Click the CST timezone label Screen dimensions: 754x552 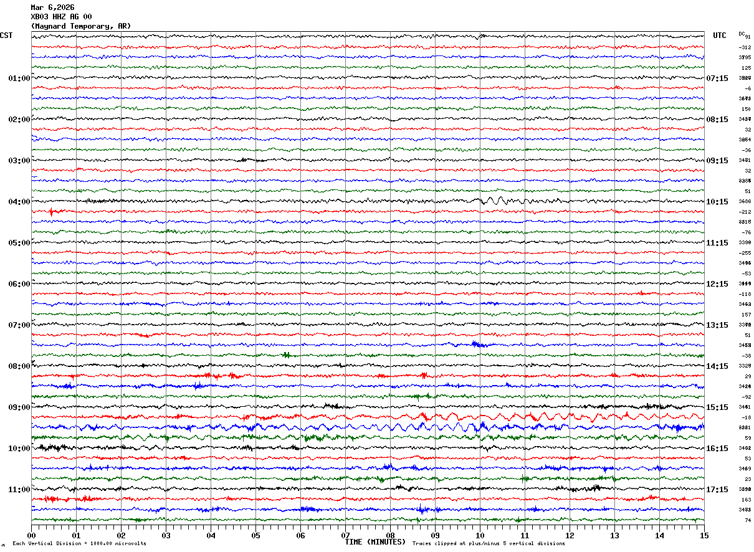[6, 36]
